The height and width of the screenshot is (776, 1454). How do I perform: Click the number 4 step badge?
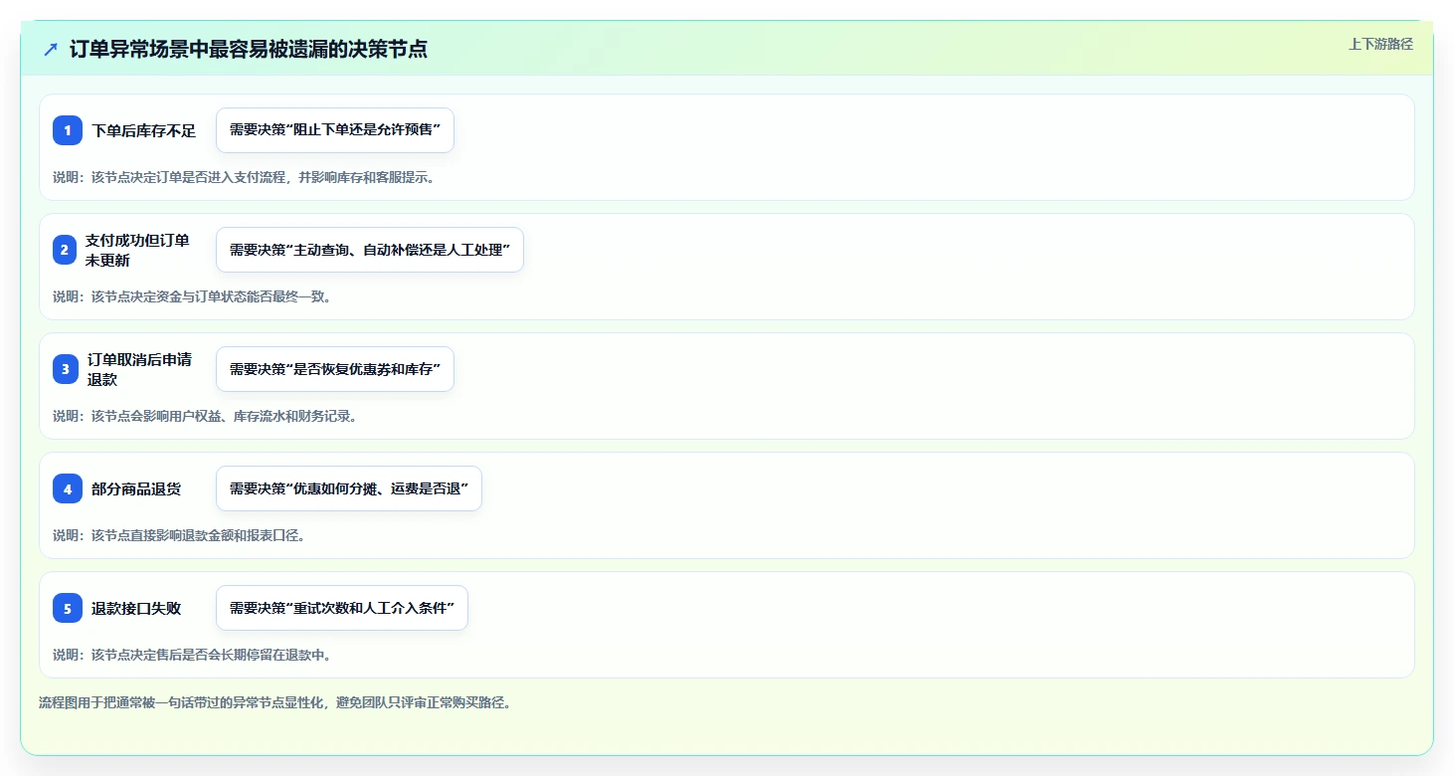tap(68, 488)
